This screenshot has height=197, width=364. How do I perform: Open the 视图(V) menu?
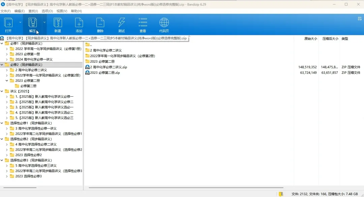62,11
